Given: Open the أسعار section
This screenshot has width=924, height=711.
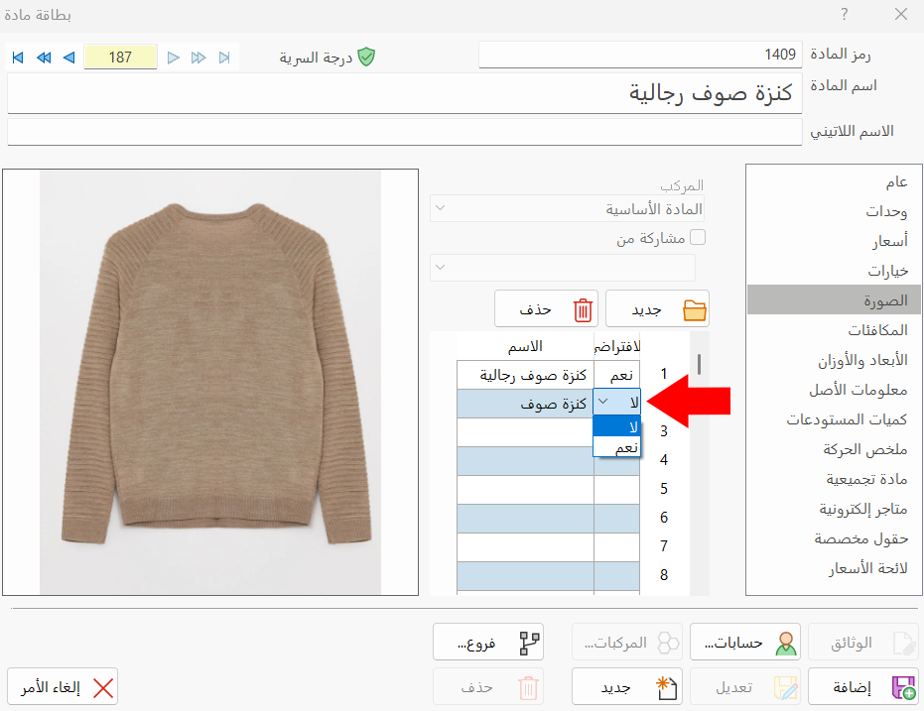Looking at the screenshot, I should [834, 241].
